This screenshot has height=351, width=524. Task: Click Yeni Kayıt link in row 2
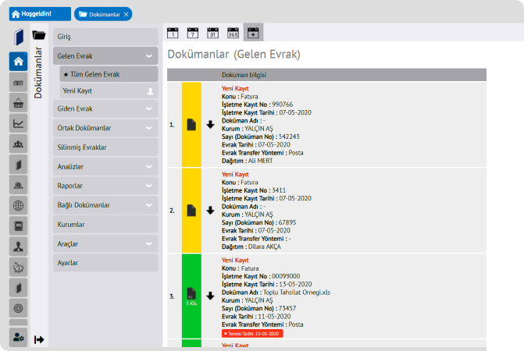pyautogui.click(x=235, y=174)
